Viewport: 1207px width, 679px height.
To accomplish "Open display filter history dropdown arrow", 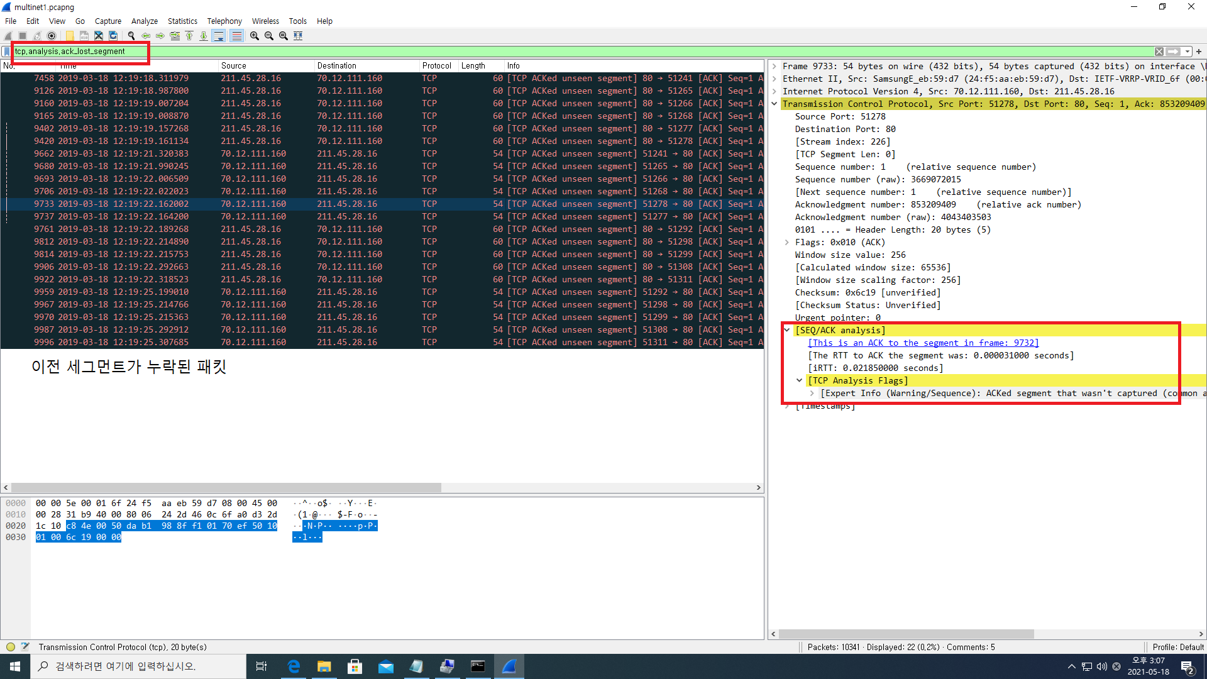I will 1188,52.
